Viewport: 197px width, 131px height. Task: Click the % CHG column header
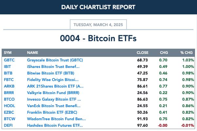pyautogui.click(x=187, y=53)
